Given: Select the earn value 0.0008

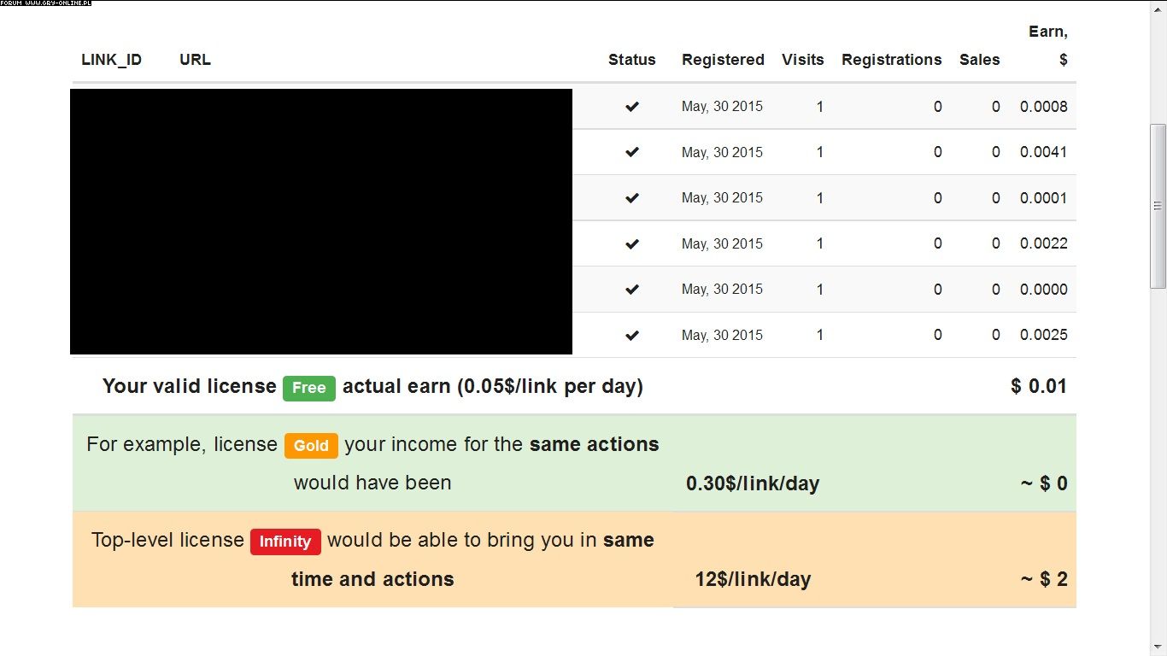Looking at the screenshot, I should [x=1044, y=107].
